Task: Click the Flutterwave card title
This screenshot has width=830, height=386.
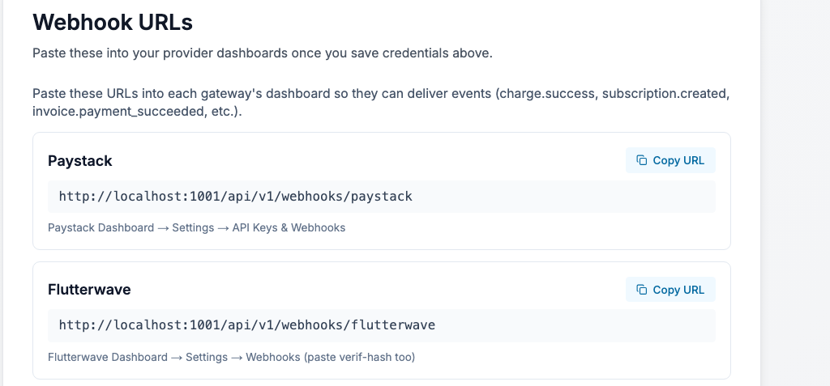Action: pos(89,290)
